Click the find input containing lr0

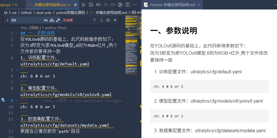(27, 20)
